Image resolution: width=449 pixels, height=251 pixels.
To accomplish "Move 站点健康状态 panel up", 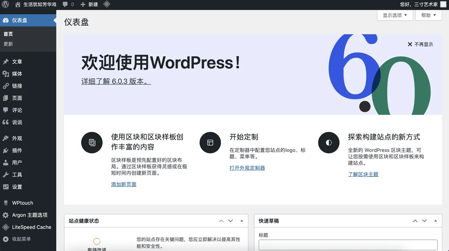I will pyautogui.click(x=221, y=221).
